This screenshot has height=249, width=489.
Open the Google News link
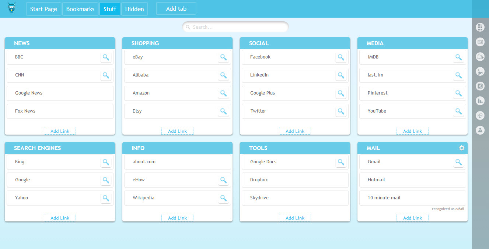click(29, 93)
